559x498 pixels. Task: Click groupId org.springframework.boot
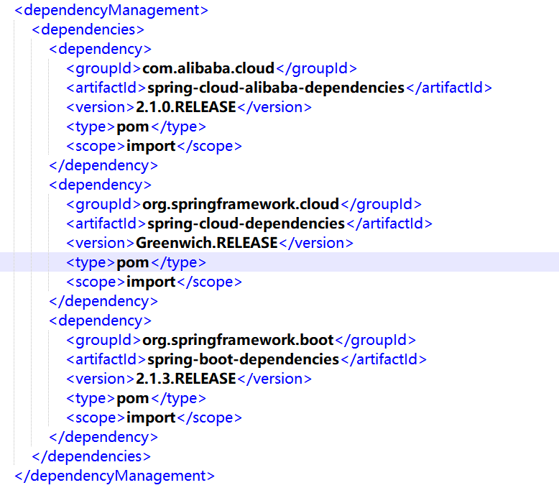(238, 340)
